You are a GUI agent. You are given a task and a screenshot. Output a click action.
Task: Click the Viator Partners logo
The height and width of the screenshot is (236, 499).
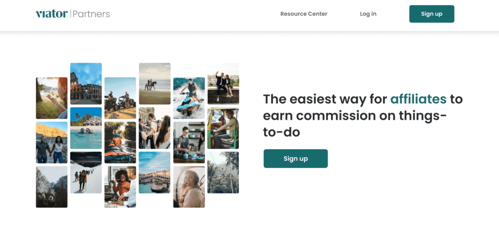[x=73, y=14]
